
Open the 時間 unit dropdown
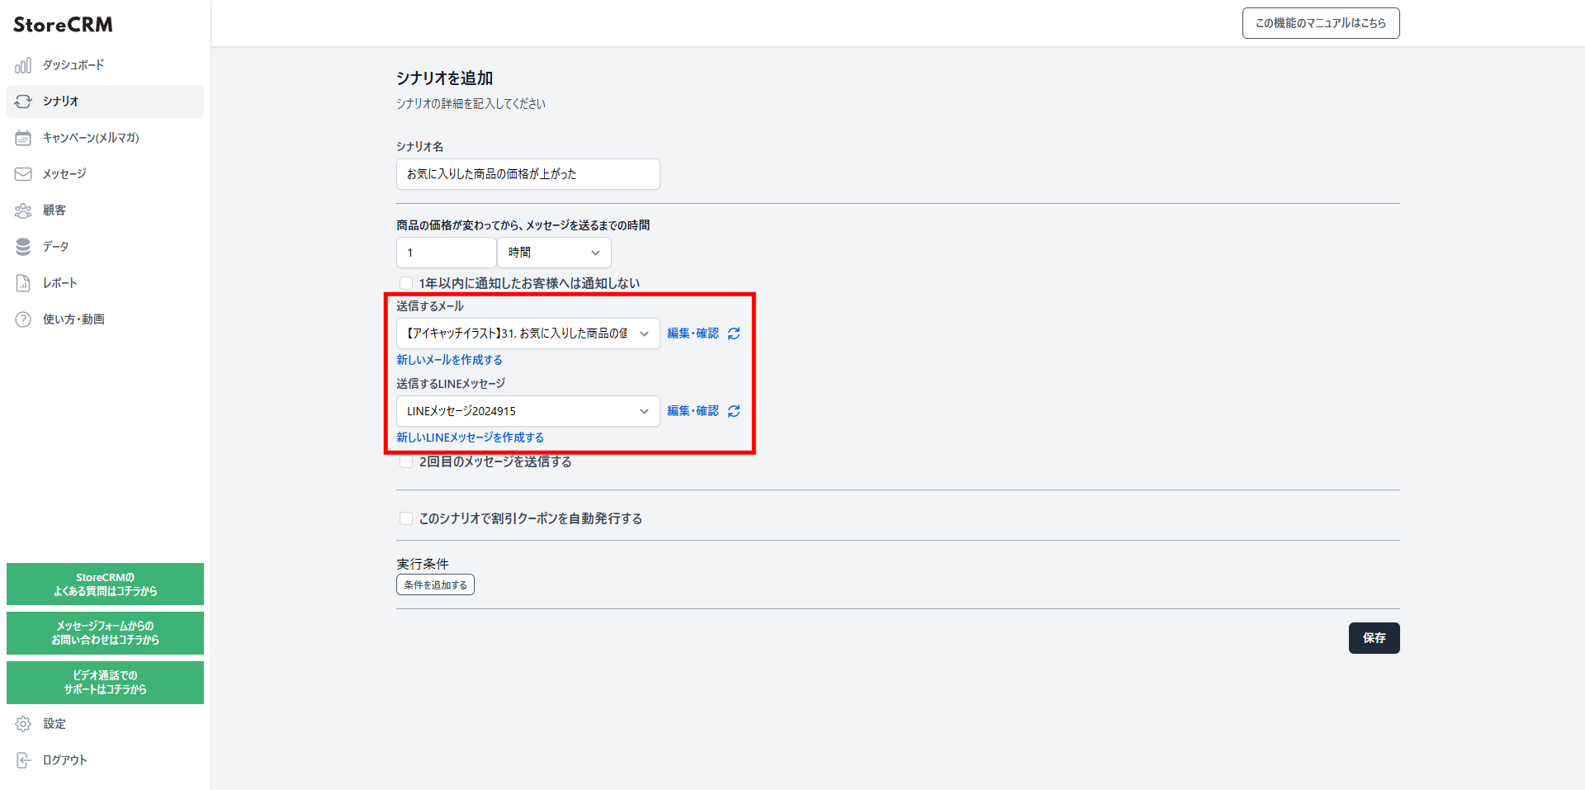554,253
